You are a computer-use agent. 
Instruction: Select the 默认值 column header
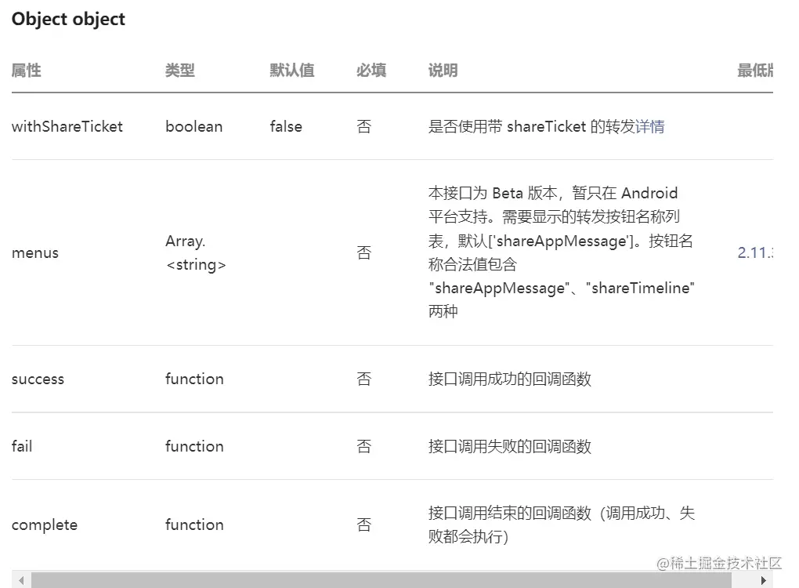[x=292, y=71]
